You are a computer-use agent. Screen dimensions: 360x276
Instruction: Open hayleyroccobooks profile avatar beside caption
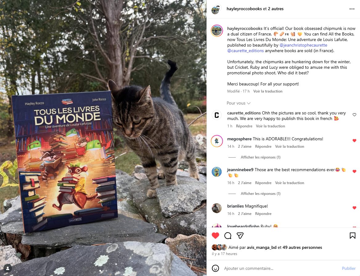click(217, 31)
